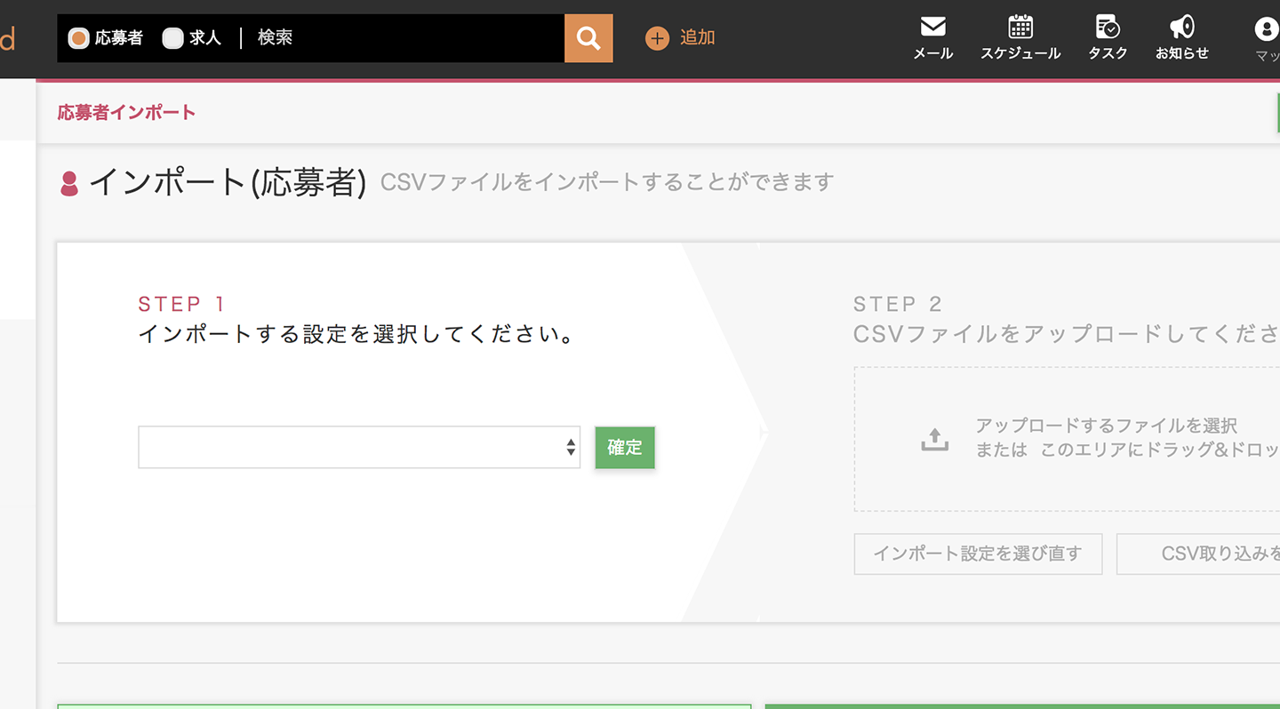Open the スケジュール calendar icon
The image size is (1280, 709).
(1020, 27)
